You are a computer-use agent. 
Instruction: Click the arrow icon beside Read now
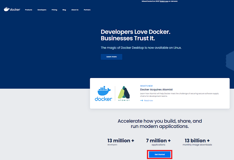(142, 100)
